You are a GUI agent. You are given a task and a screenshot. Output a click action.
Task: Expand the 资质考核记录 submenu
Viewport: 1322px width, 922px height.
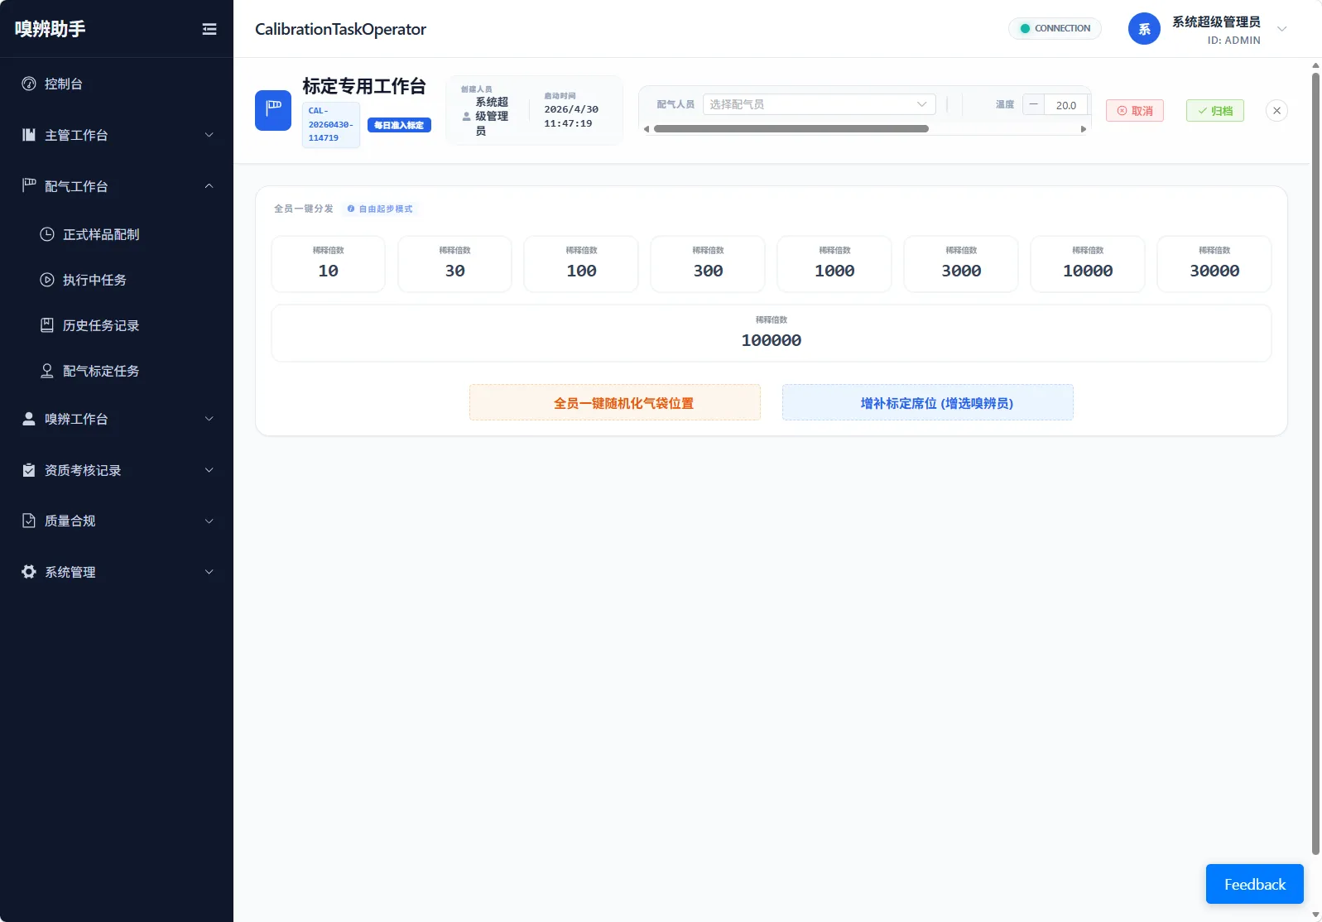pos(117,470)
